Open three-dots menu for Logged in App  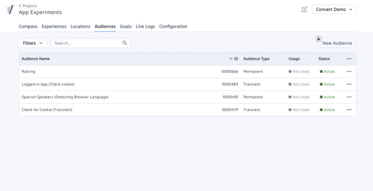[349, 84]
